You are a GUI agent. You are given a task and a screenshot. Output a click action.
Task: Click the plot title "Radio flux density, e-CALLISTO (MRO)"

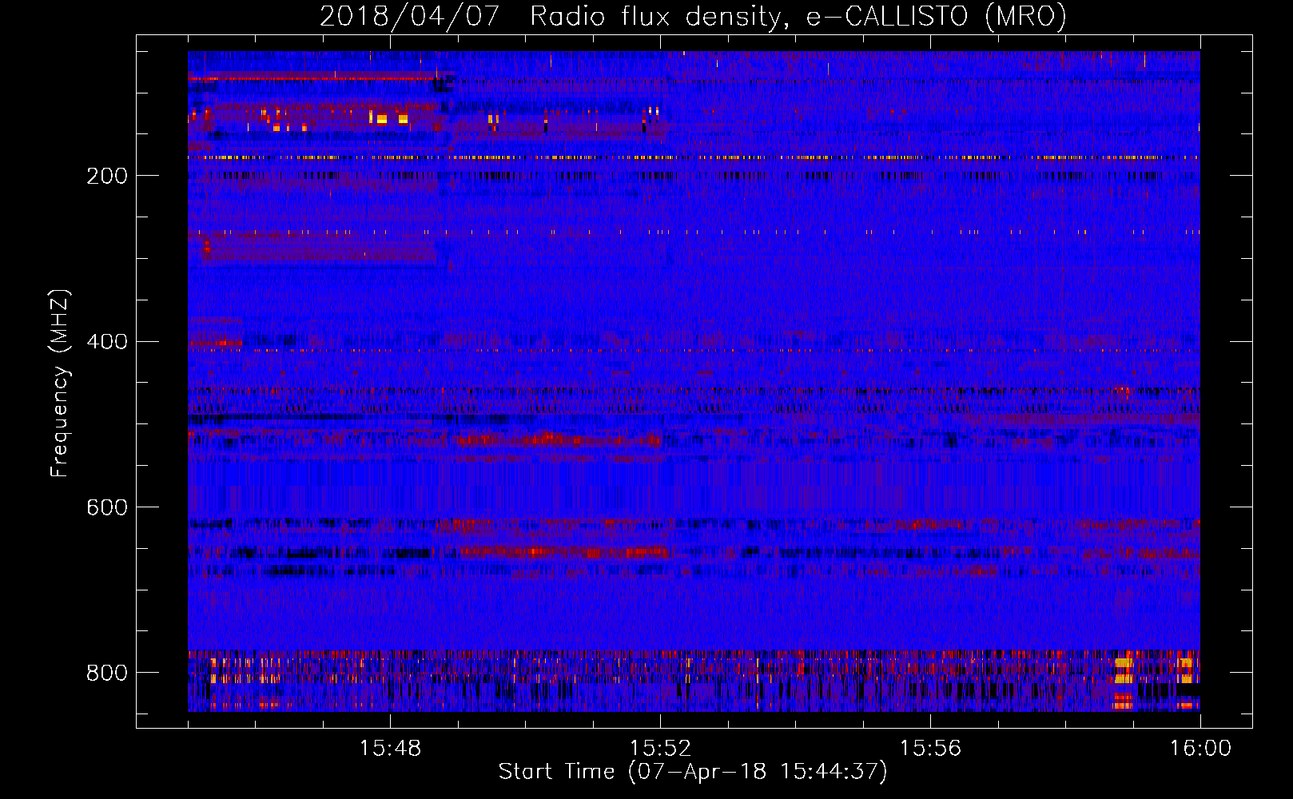(798, 17)
